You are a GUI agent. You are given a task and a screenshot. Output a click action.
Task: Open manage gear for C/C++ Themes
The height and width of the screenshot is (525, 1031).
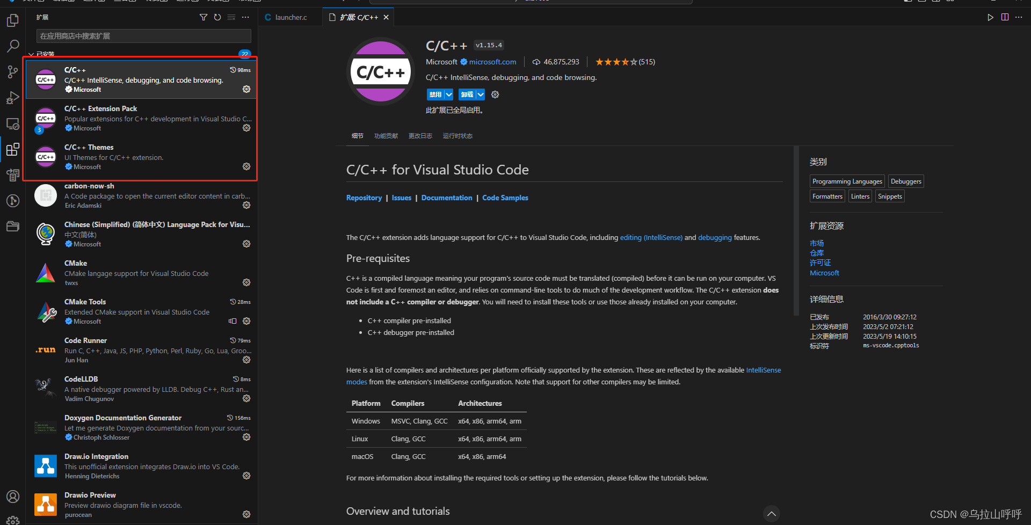(x=246, y=167)
